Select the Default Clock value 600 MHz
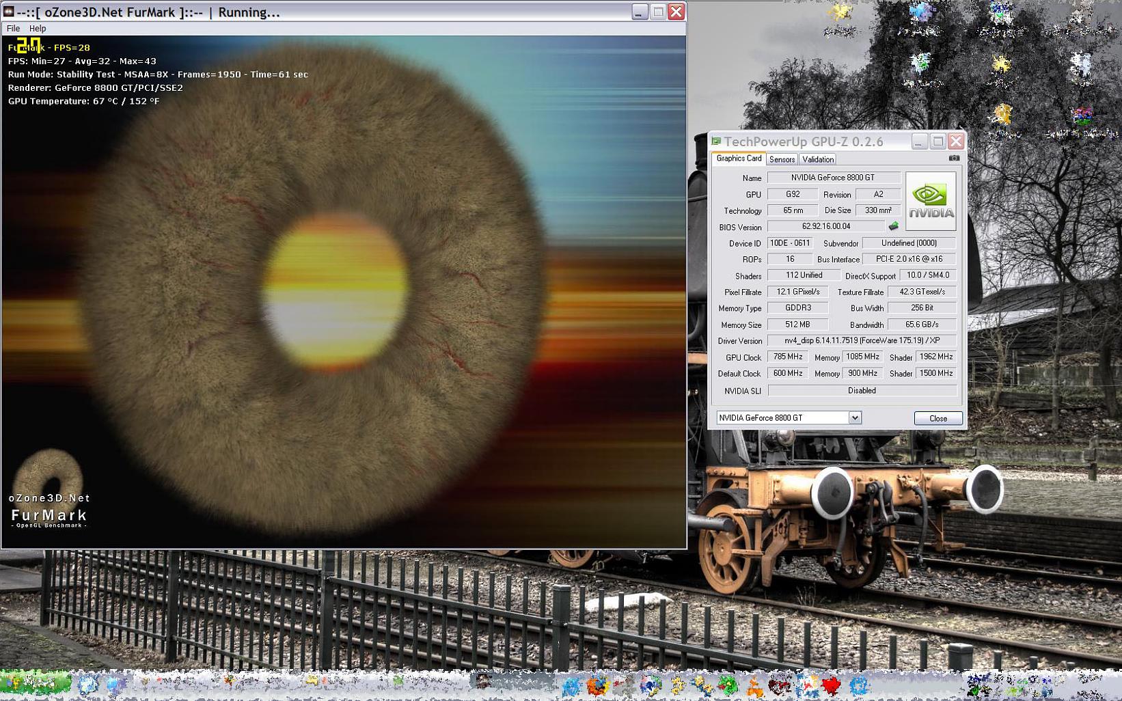Viewport: 1122px width, 701px height. 788,373
